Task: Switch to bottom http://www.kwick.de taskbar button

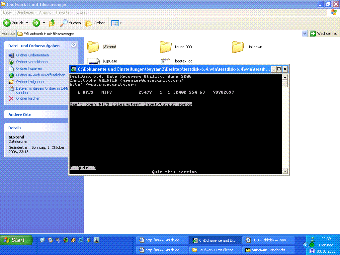Action: coord(162,250)
